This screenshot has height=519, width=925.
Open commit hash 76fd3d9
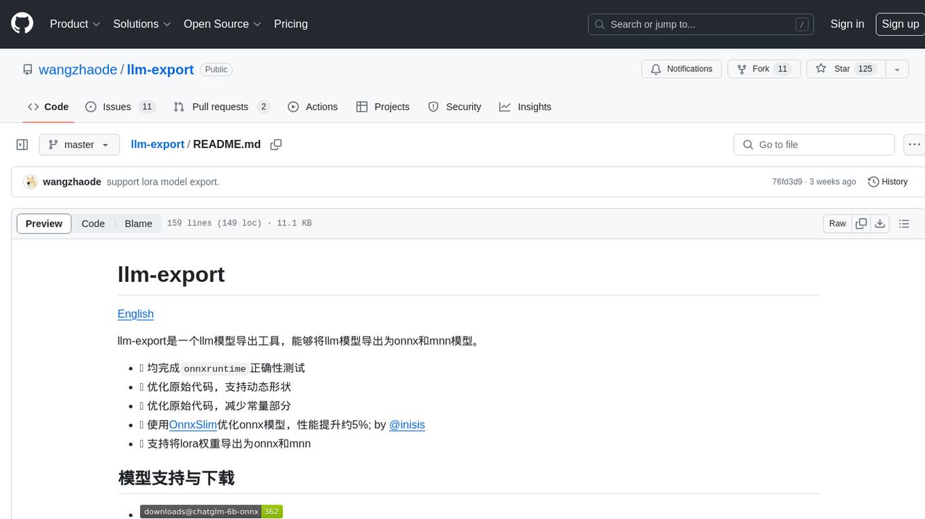click(x=787, y=182)
